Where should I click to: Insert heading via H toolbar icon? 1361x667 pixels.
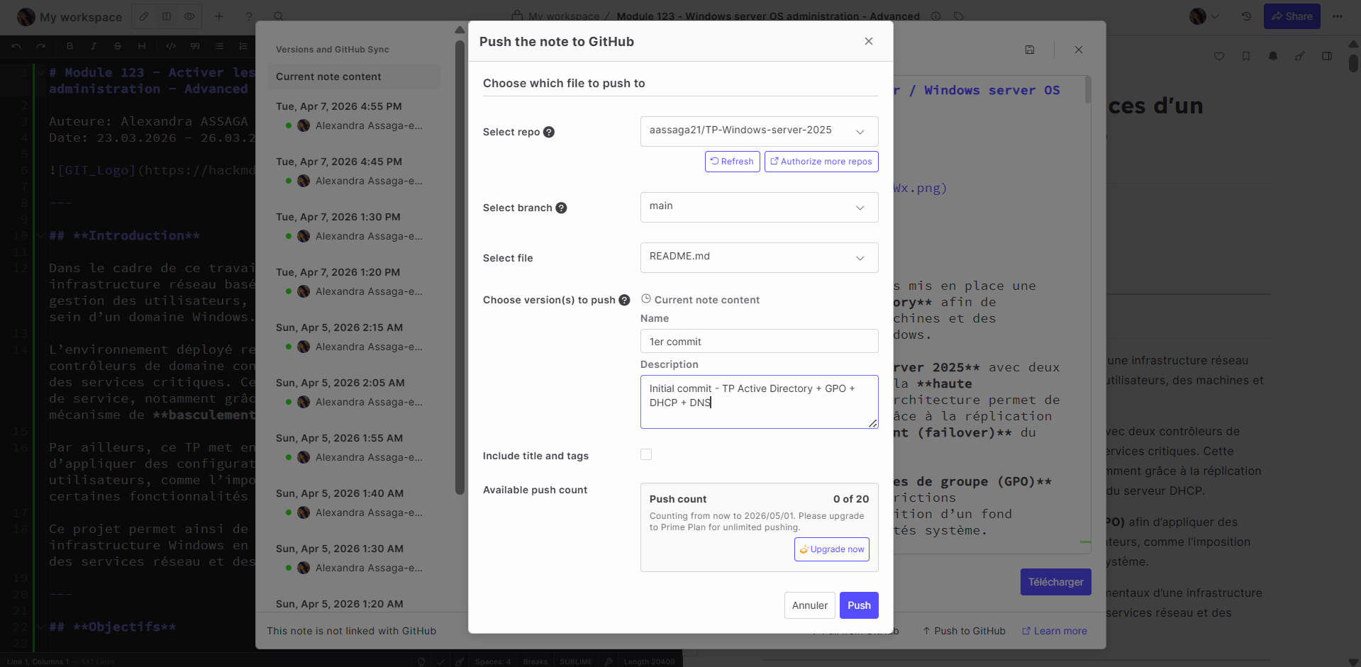click(x=142, y=46)
